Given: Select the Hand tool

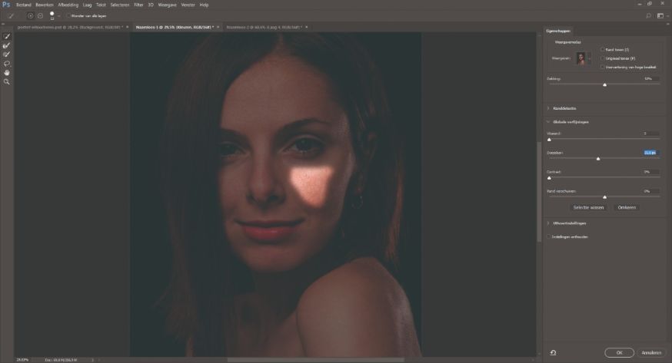Looking at the screenshot, I should pos(7,72).
